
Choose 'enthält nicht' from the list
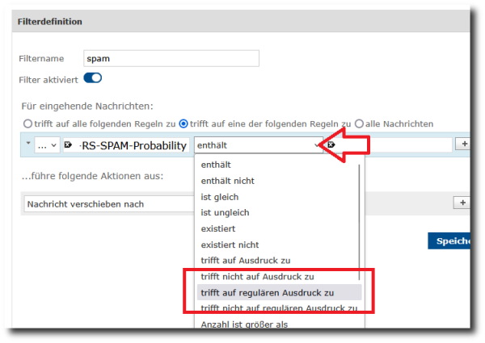pyautogui.click(x=228, y=181)
